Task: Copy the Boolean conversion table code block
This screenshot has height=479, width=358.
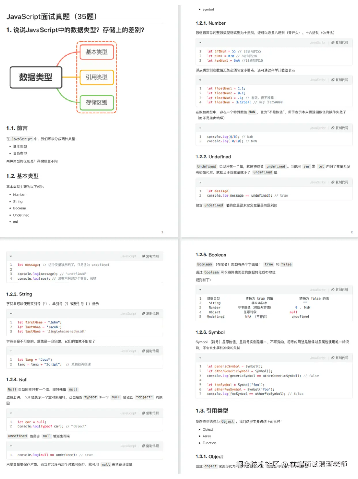Action: coord(340,290)
